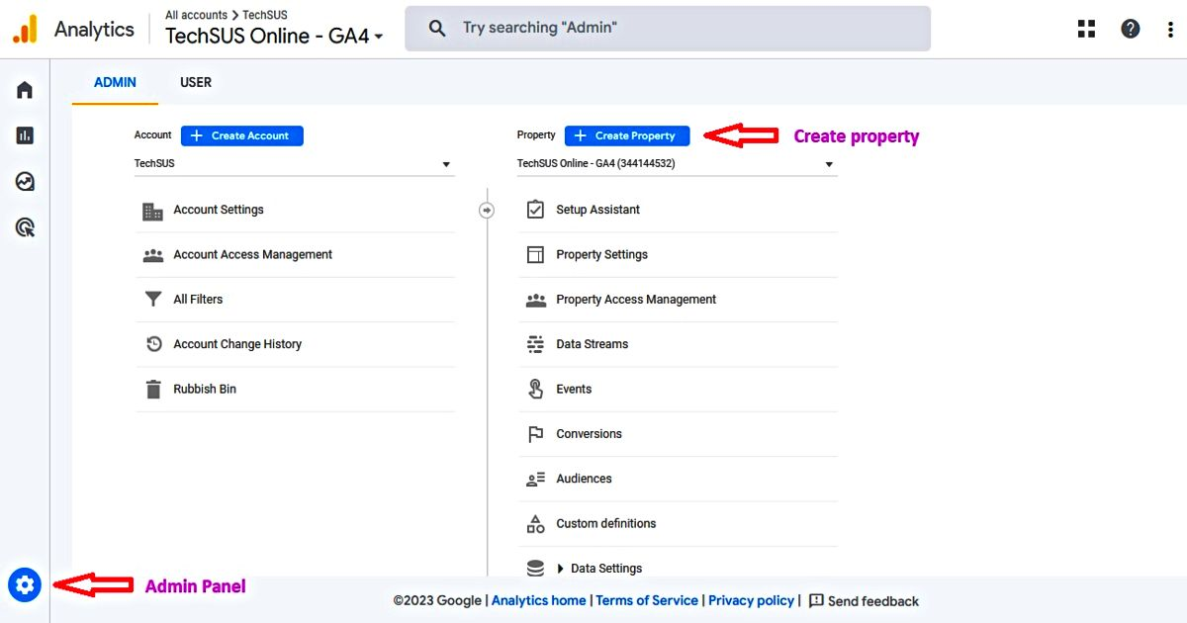Open the TechSUS Online - GA4 property dropdown

tap(677, 164)
